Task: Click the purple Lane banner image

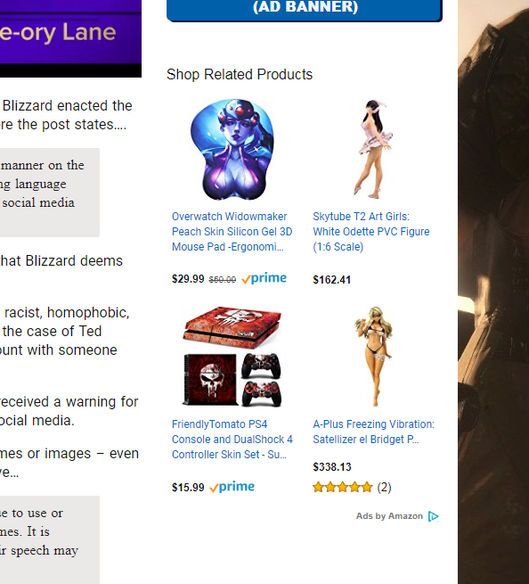Action: coord(70,38)
